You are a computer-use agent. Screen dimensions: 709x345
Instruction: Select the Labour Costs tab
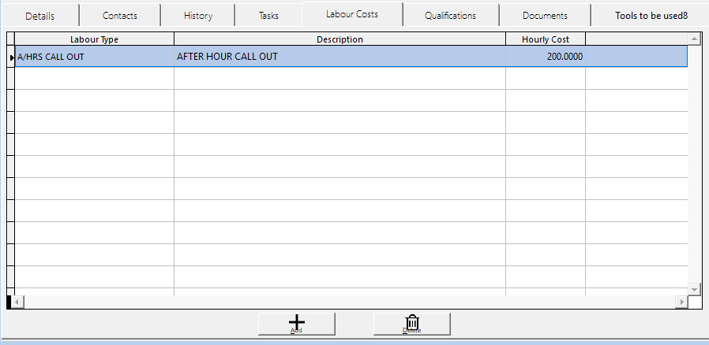(352, 14)
